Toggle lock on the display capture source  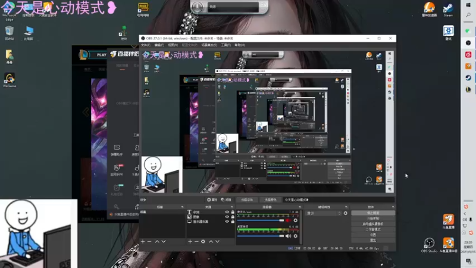click(x=233, y=222)
